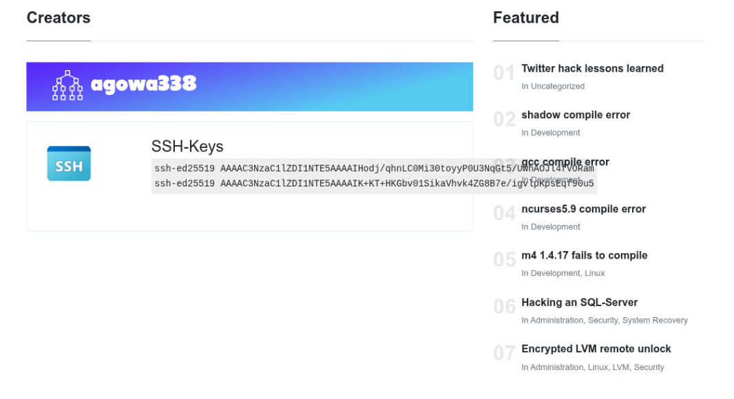
Task: Open the agowa338 creator banner
Action: [249, 87]
